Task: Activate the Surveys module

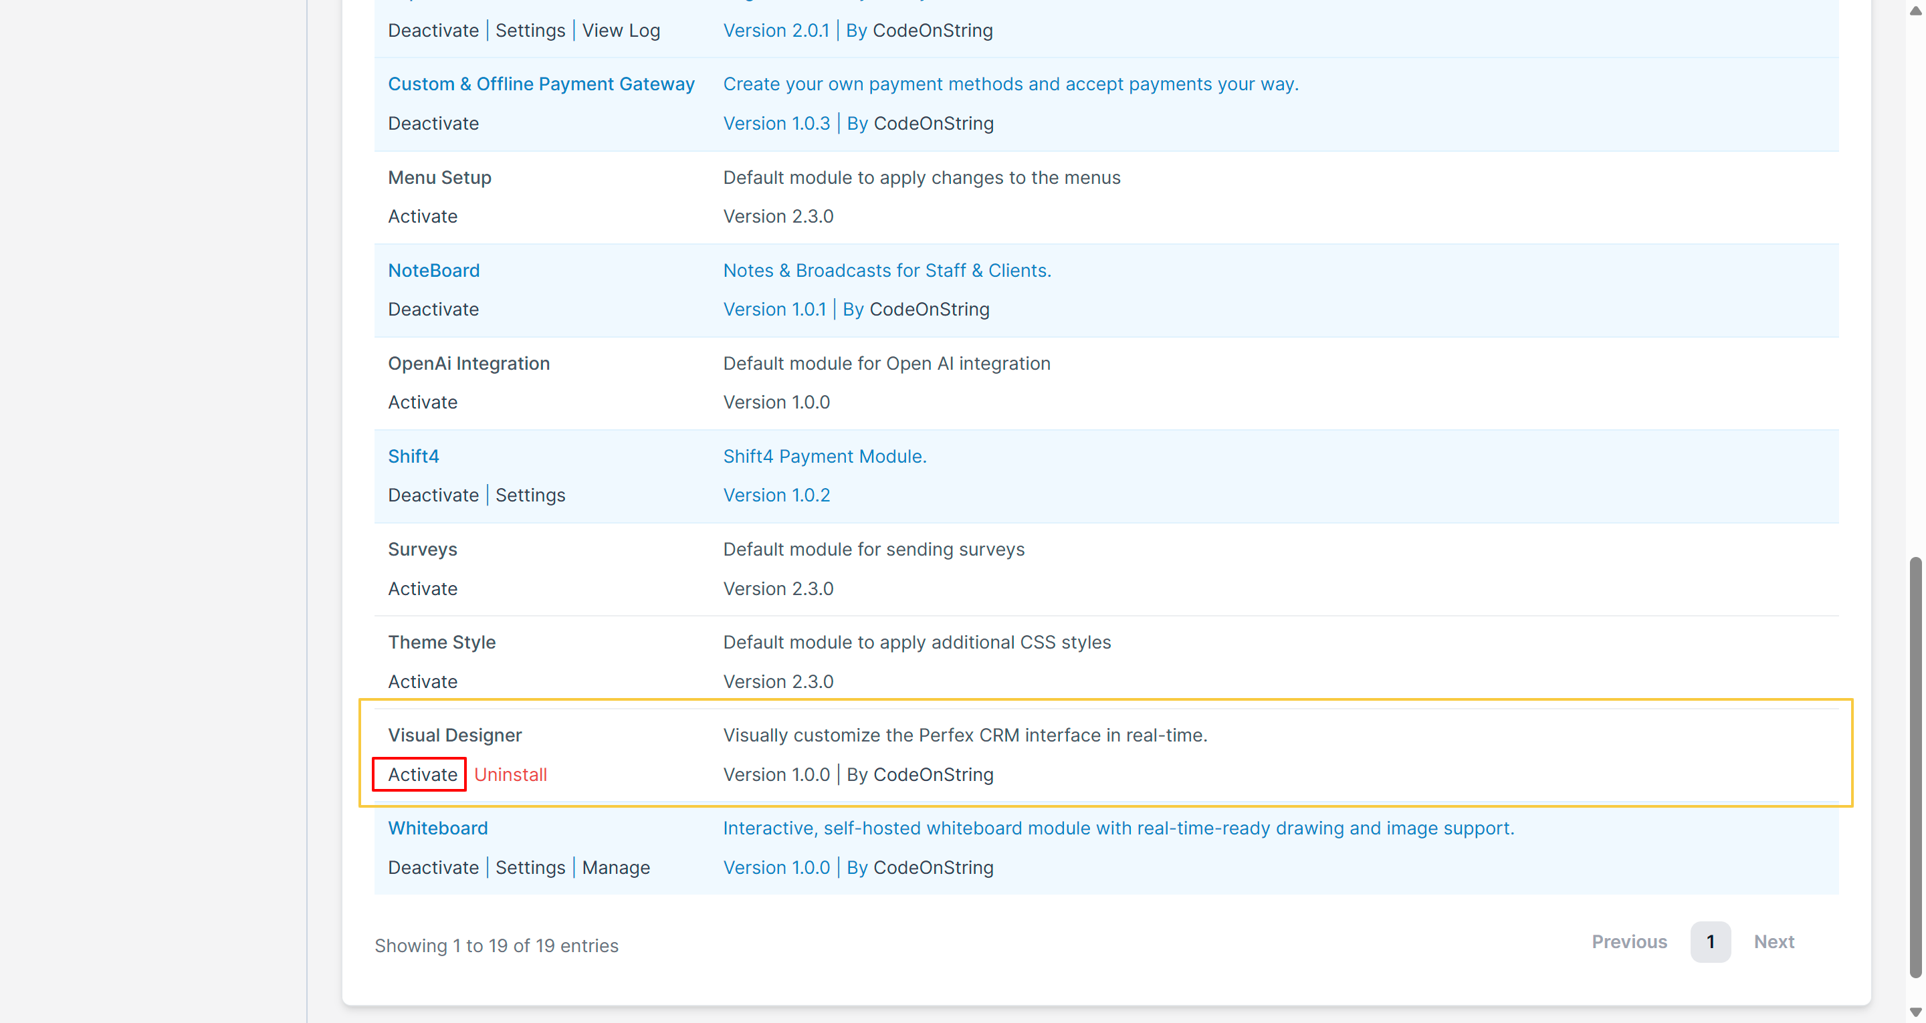Action: (x=422, y=588)
